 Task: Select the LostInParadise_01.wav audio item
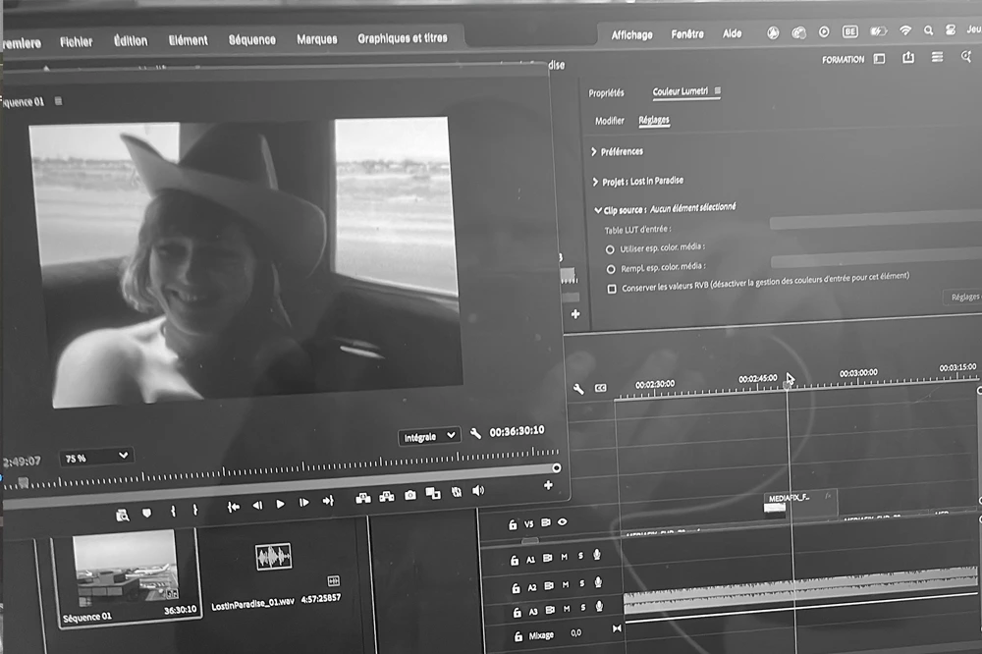(x=273, y=556)
